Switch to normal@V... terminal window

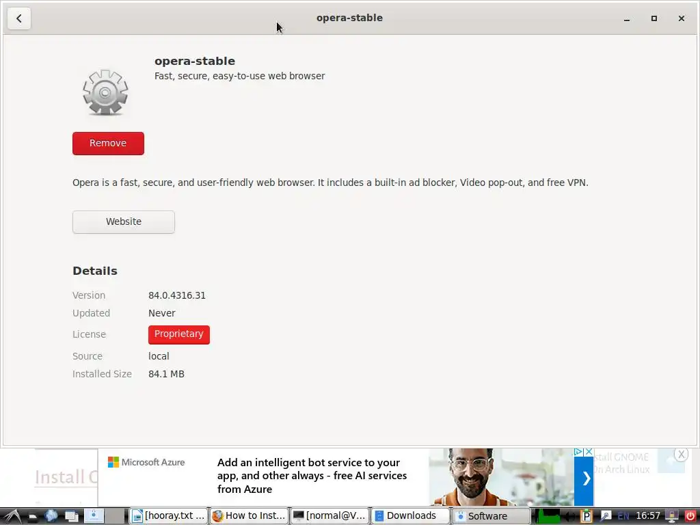[x=330, y=515]
